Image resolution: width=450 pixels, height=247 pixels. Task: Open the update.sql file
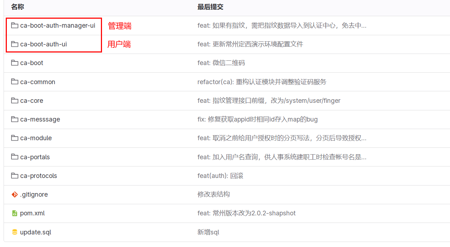click(x=36, y=232)
